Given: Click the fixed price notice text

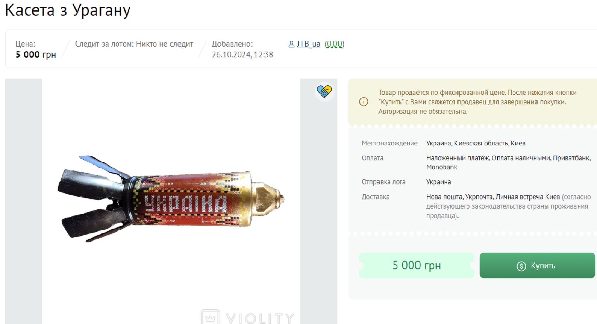Looking at the screenshot, I should point(477,102).
